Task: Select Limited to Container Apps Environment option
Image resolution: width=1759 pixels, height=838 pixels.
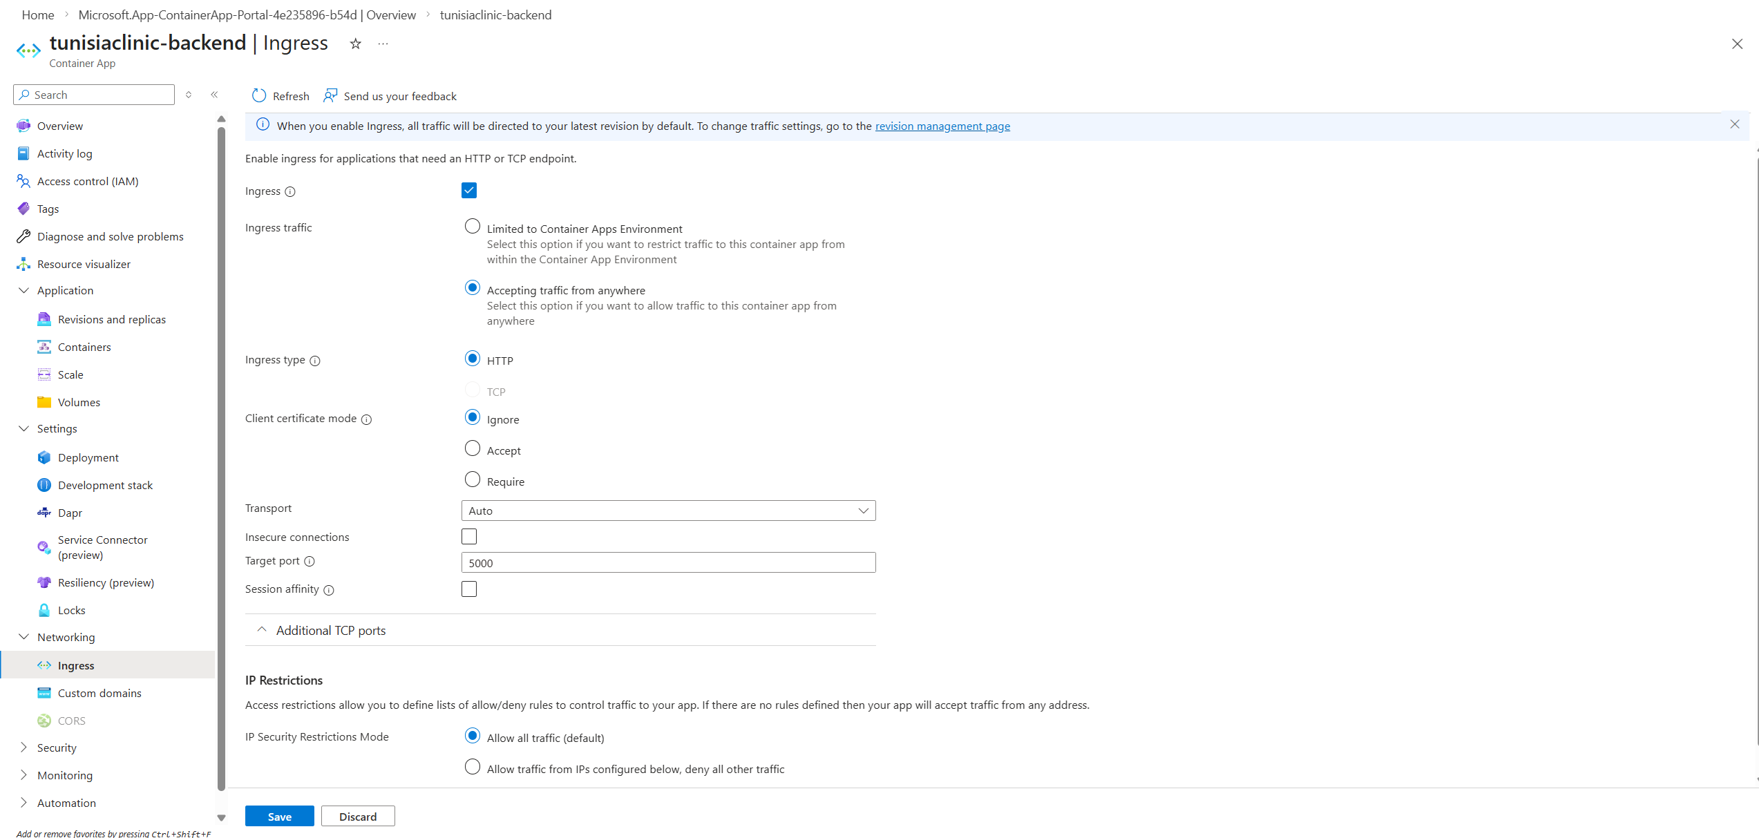Action: (473, 227)
